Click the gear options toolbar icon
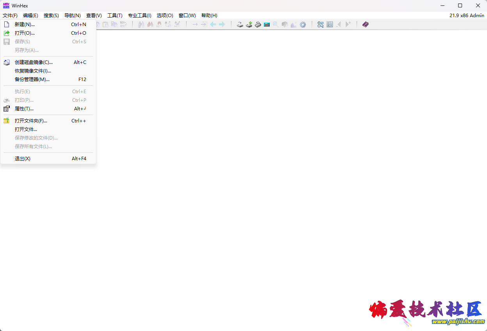Screen dimensions: 487x331 click(303, 24)
